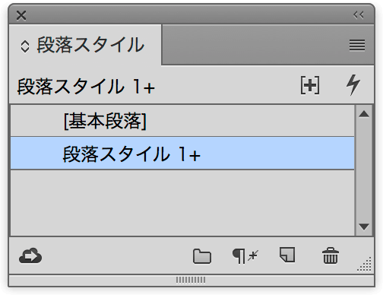Click the clear overrides [+] icon
The width and height of the screenshot is (383, 298).
tap(310, 85)
